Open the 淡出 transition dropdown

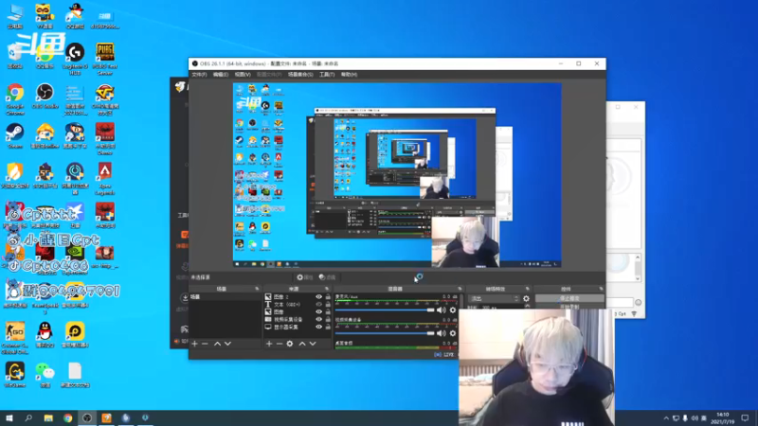[x=494, y=298]
